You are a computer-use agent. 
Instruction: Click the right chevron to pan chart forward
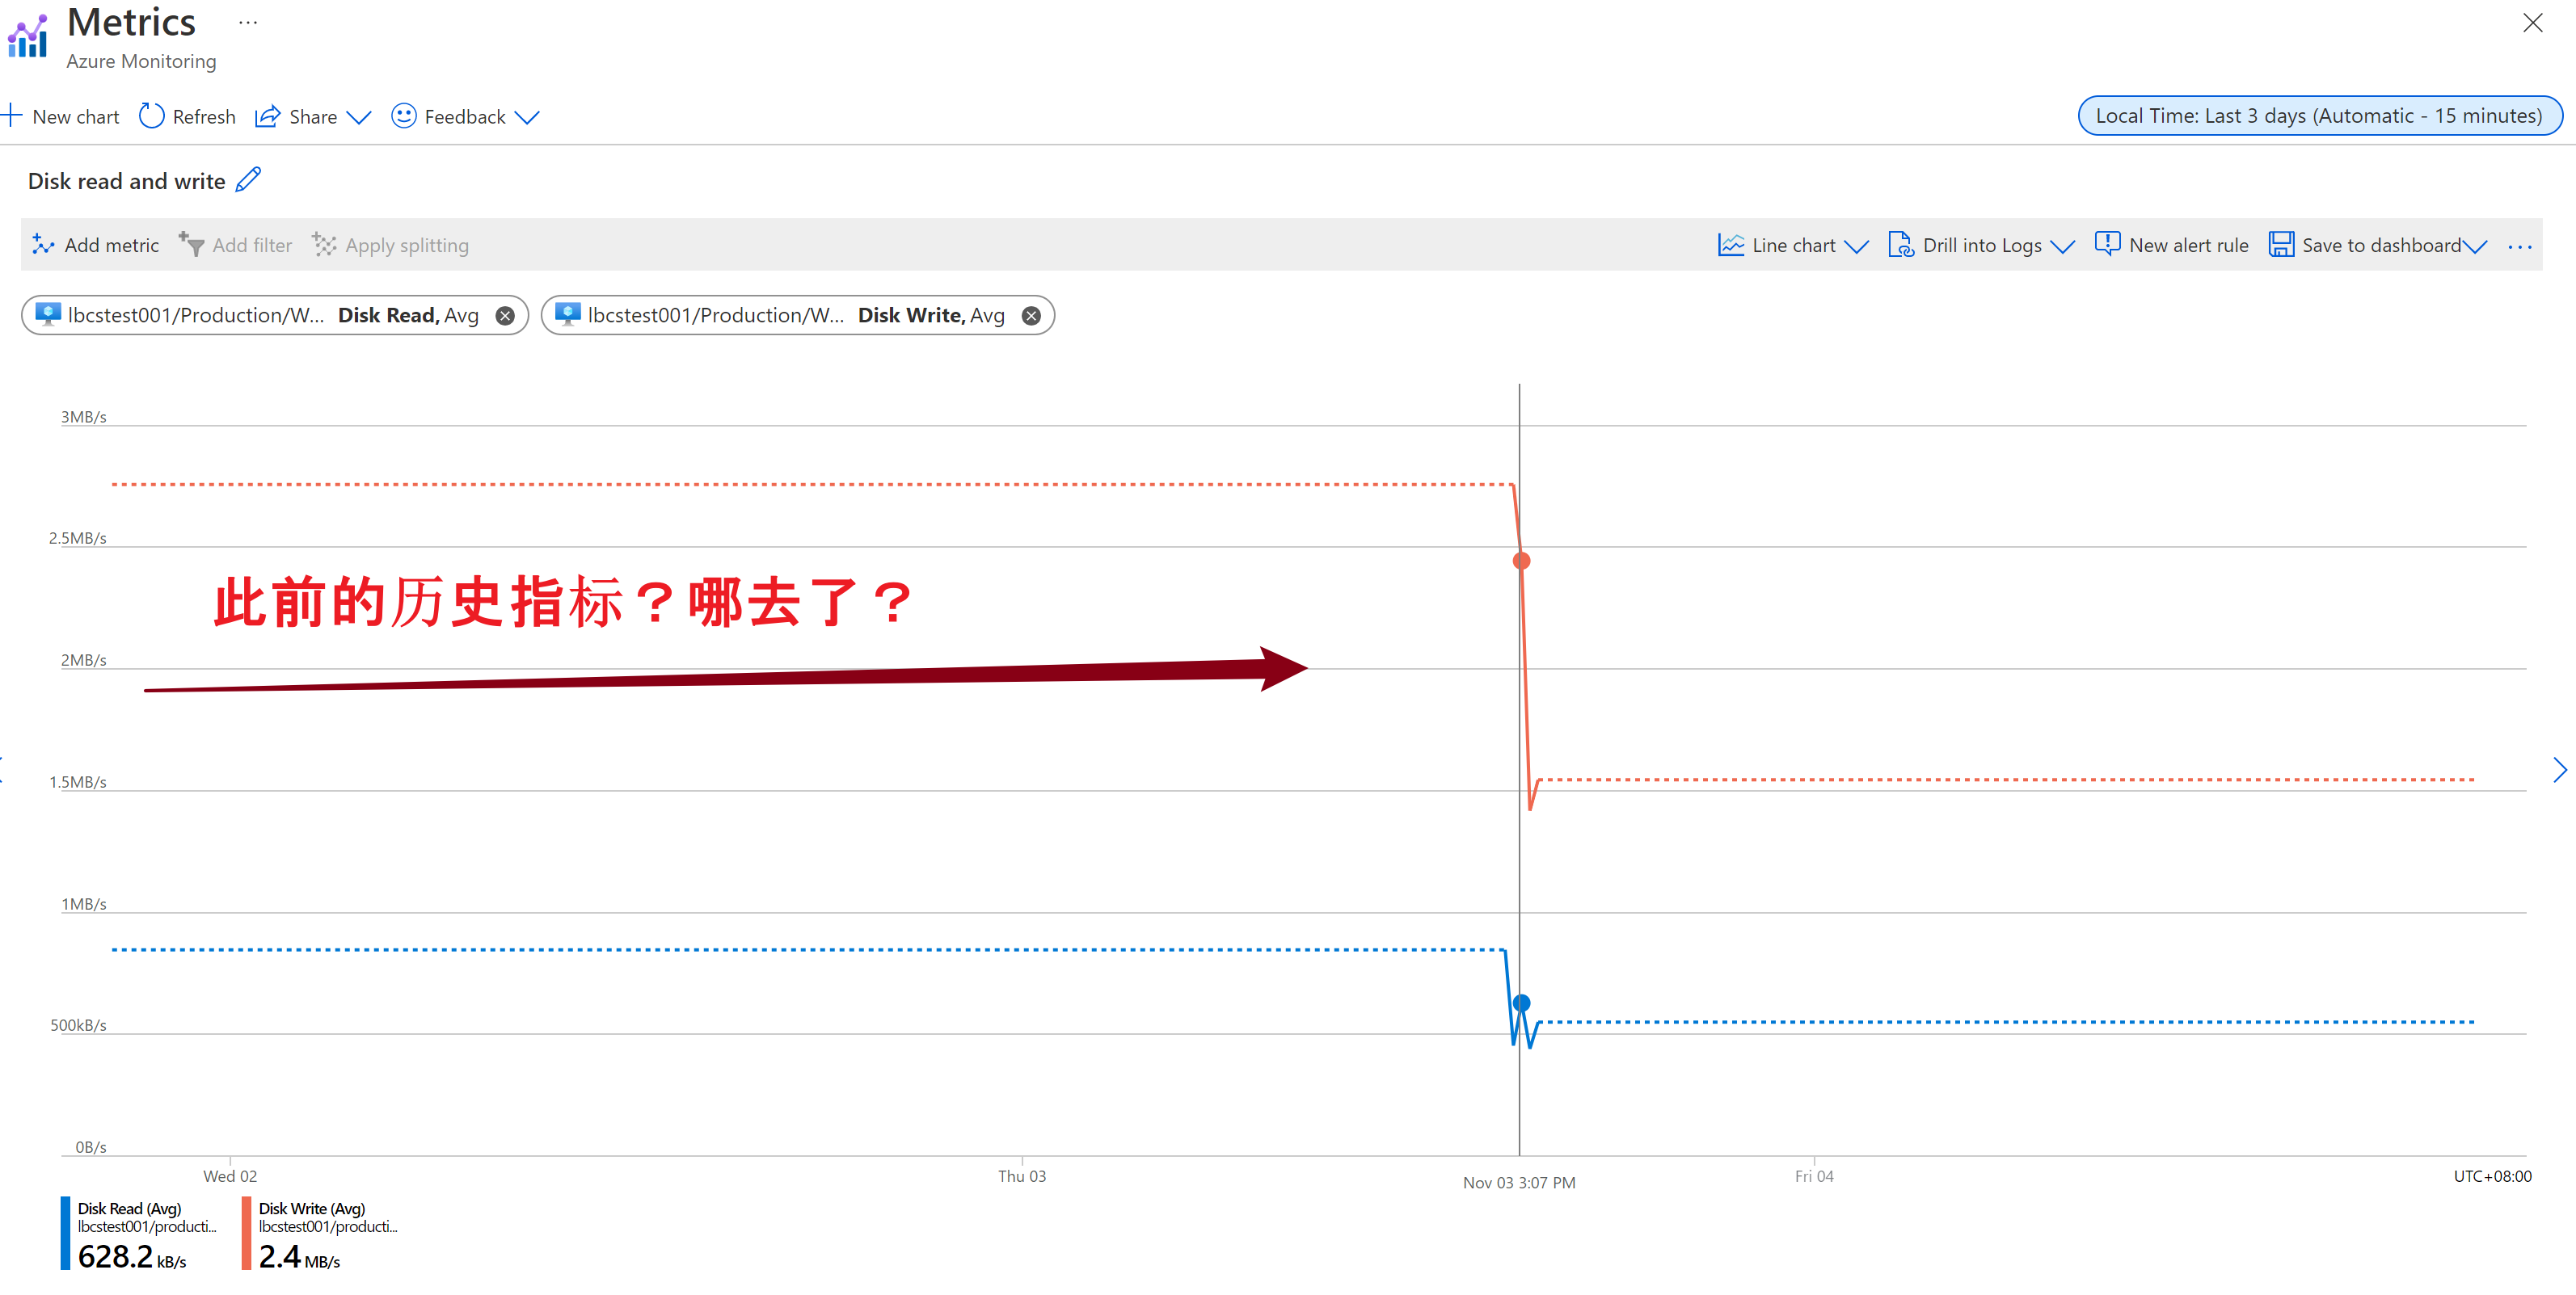(x=2558, y=769)
